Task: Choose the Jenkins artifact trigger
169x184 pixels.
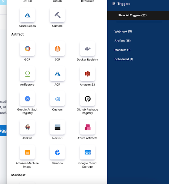Action: tap(27, 127)
